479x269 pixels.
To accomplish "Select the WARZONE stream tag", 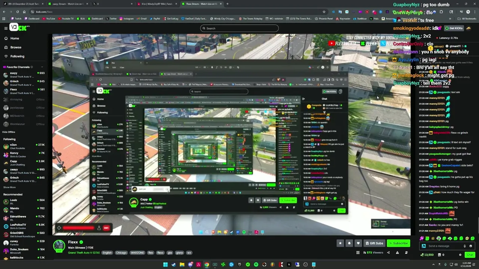I will [x=137, y=253].
